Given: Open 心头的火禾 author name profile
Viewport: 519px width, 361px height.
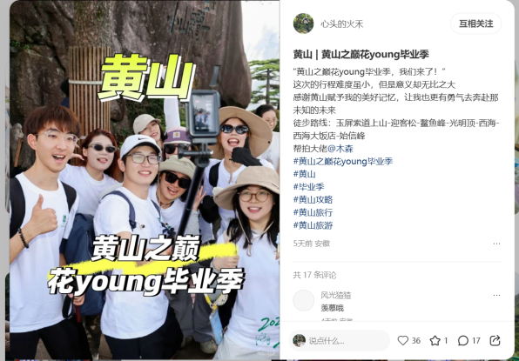Looking at the screenshot, I should tap(342, 23).
